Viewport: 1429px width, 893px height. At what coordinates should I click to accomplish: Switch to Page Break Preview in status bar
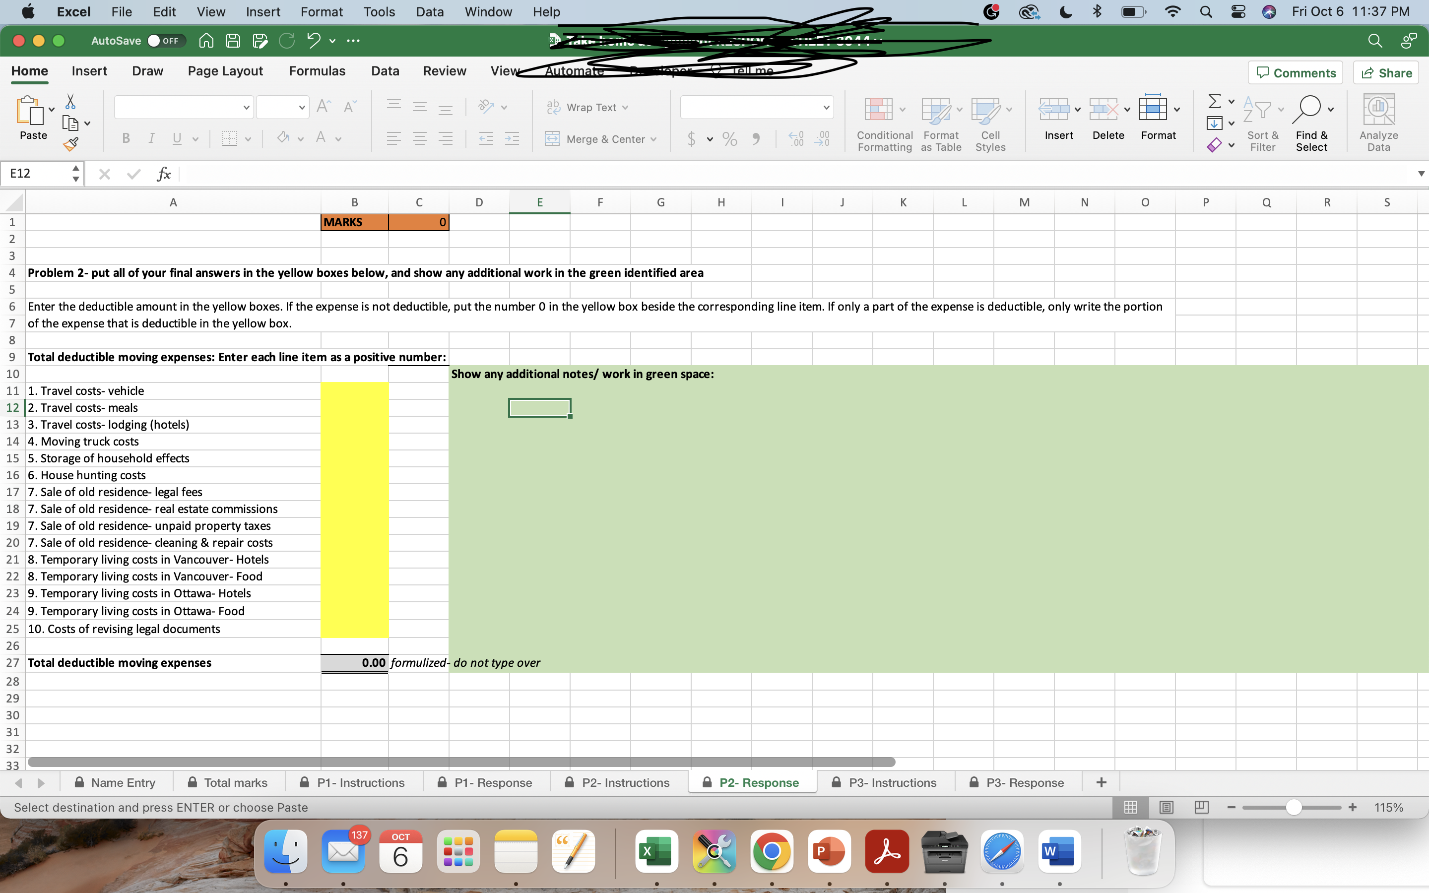click(x=1201, y=807)
